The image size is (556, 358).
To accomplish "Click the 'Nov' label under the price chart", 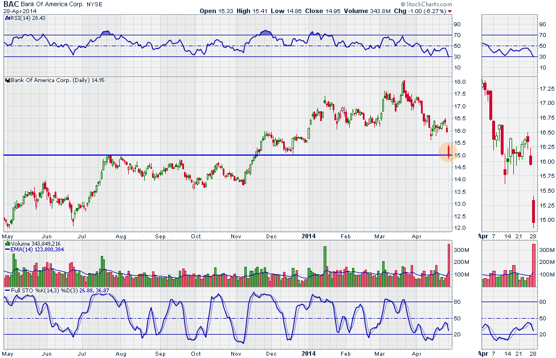I will (x=236, y=237).
